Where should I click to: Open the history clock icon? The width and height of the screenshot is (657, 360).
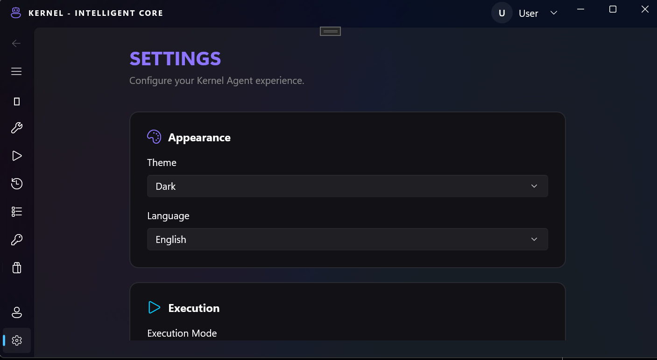click(17, 184)
